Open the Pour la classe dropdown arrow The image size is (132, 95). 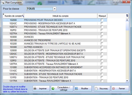pos(55,9)
